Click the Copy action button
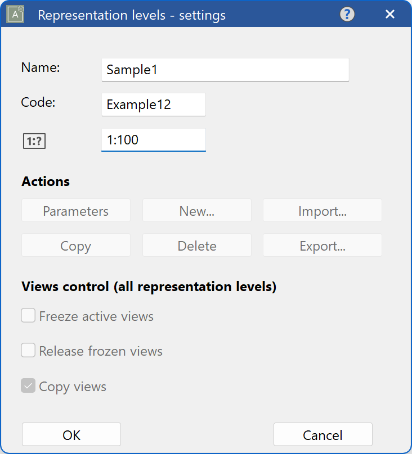412x454 pixels. [x=75, y=245]
